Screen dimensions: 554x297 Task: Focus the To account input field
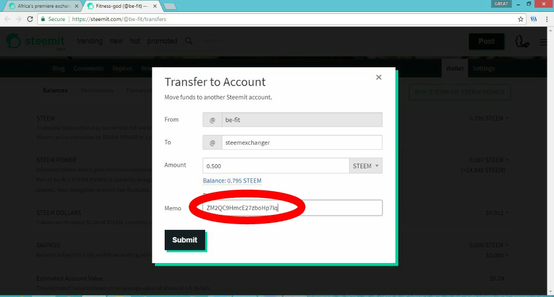coord(302,142)
